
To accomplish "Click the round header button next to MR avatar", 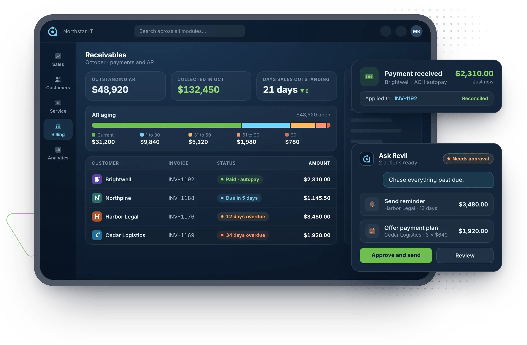I will pos(401,31).
